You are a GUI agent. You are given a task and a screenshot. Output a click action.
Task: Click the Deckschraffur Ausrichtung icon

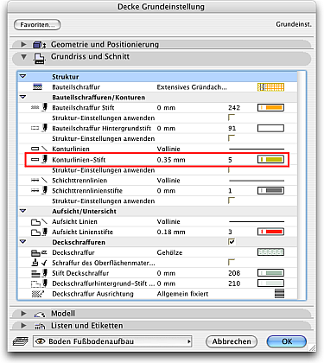(x=37, y=294)
